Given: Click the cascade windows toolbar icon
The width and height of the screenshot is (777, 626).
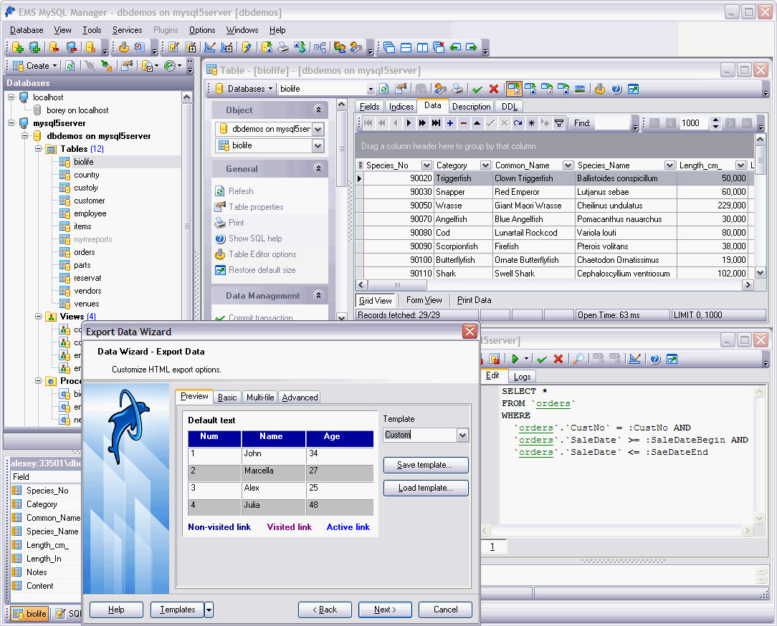Looking at the screenshot, I should tap(389, 47).
